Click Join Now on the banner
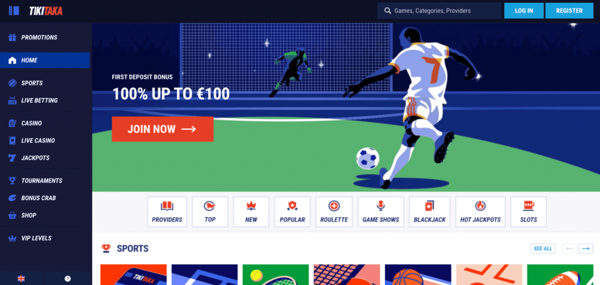The width and height of the screenshot is (600, 285). [163, 129]
